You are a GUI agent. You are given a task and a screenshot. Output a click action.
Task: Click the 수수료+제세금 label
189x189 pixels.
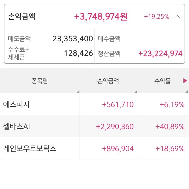[x=18, y=53]
